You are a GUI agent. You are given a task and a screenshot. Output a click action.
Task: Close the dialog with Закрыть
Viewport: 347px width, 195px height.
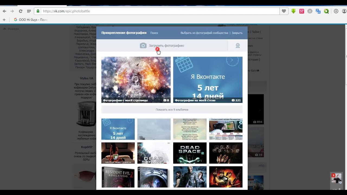[x=237, y=33]
